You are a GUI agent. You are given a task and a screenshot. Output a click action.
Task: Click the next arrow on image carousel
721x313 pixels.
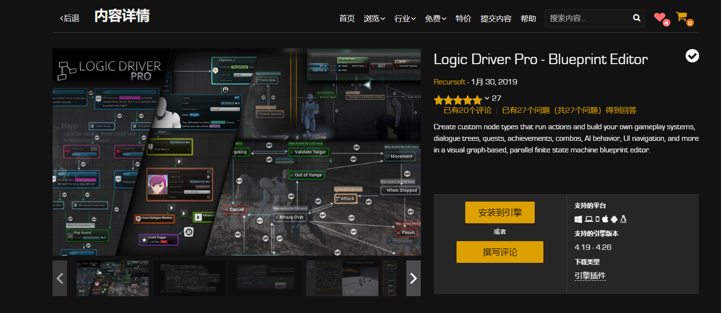[413, 278]
